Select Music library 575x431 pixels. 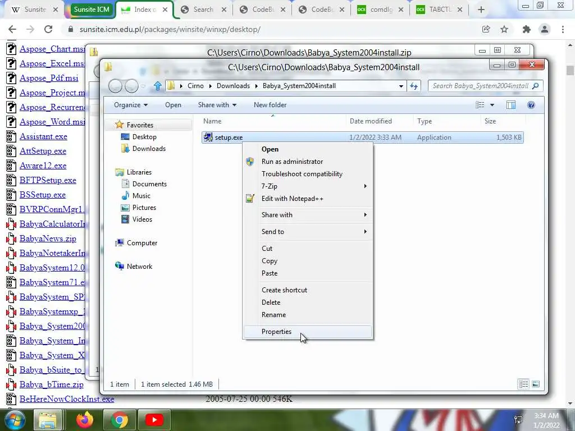[x=141, y=196]
